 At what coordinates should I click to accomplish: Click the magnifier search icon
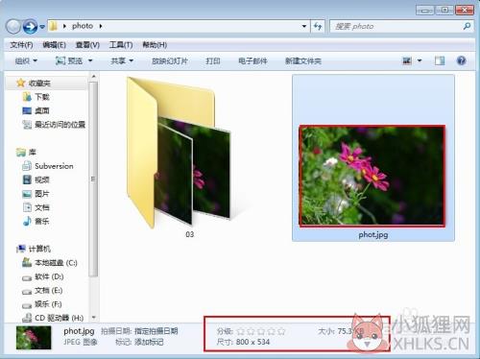coord(467,26)
